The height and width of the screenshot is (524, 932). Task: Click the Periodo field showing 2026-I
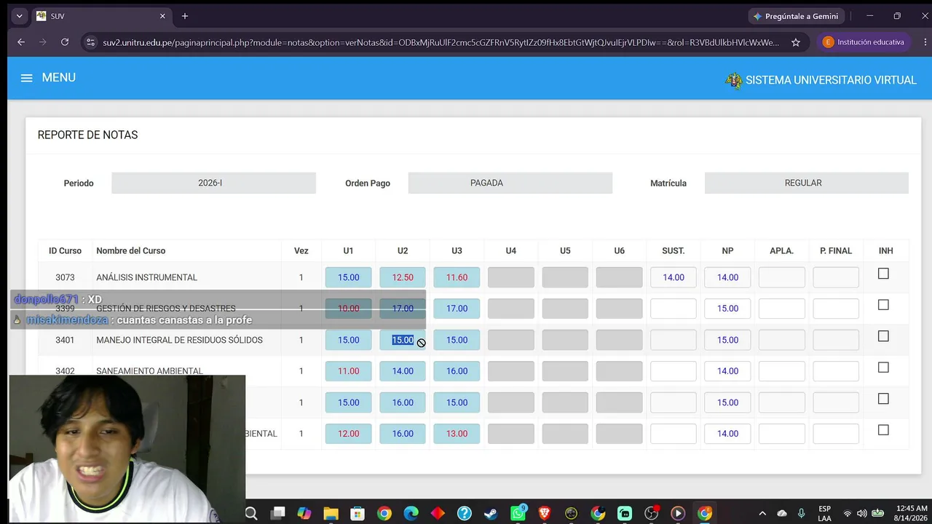(x=213, y=183)
